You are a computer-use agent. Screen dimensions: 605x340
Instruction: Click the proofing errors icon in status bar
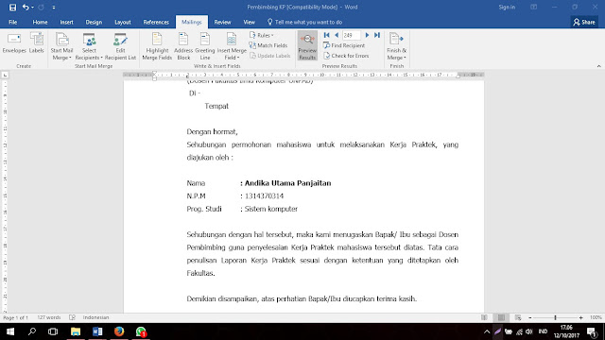coord(72,317)
